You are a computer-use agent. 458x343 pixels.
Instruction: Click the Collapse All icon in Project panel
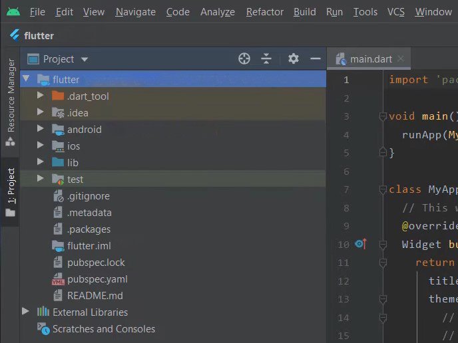coord(266,58)
